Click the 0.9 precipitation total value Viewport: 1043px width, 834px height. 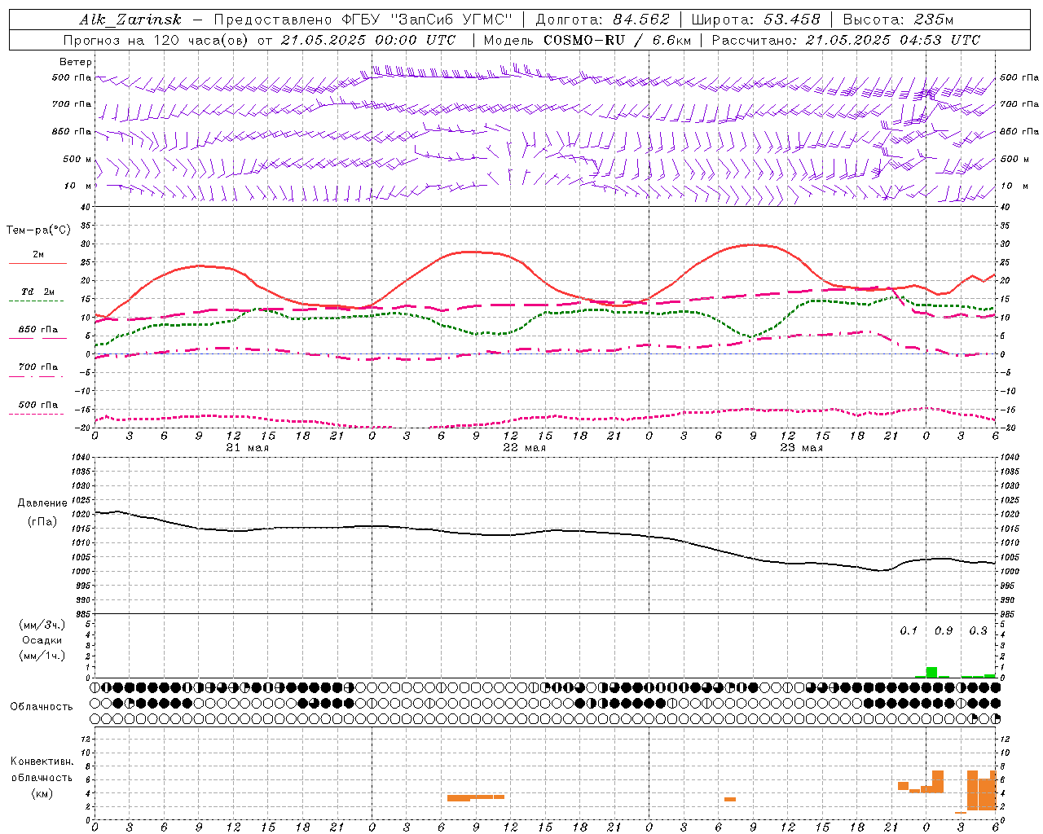(944, 631)
